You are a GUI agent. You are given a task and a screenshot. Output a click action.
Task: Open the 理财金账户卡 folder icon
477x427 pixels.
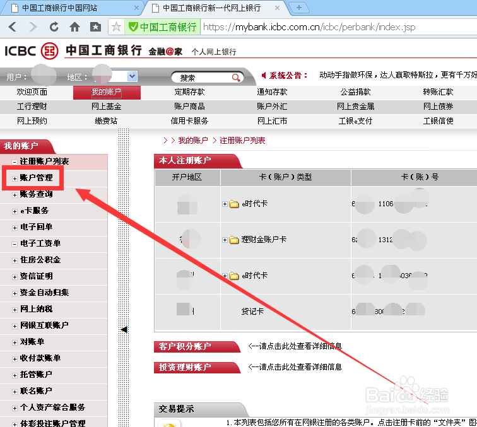(x=234, y=240)
